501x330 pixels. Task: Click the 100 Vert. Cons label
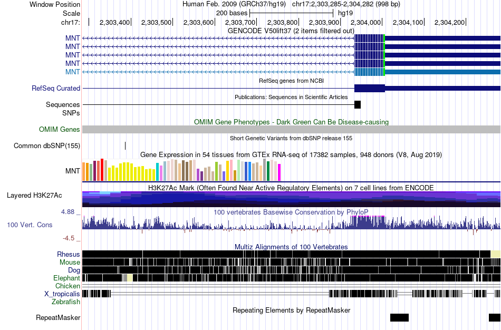[x=30, y=225]
